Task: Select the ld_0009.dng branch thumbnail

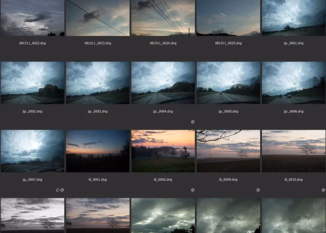Action: (x=228, y=151)
